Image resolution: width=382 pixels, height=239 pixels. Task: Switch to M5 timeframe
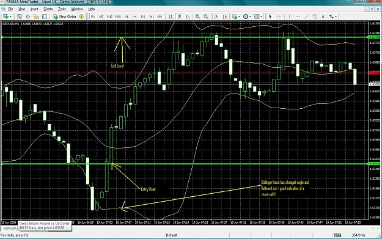(101, 17)
